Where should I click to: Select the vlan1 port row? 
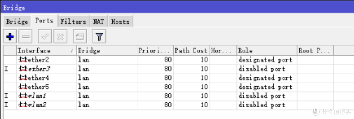coord(168,96)
